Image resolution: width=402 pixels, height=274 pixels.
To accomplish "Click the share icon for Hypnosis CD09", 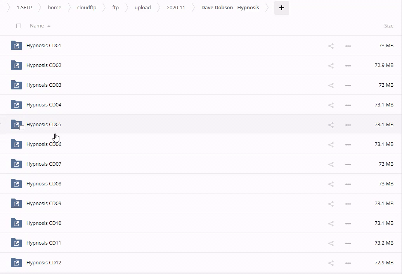I will click(331, 204).
